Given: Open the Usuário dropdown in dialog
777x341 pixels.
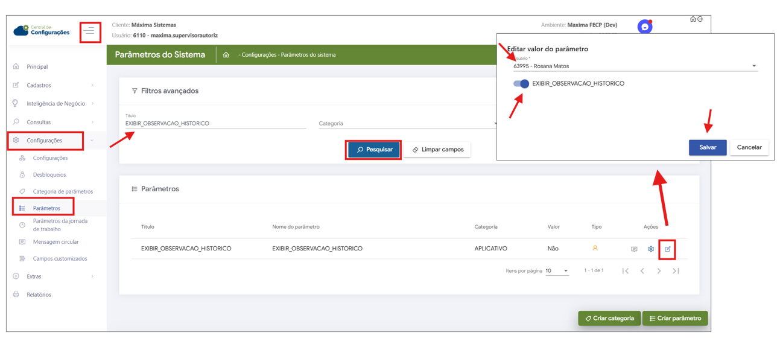Looking at the screenshot, I should 635,66.
